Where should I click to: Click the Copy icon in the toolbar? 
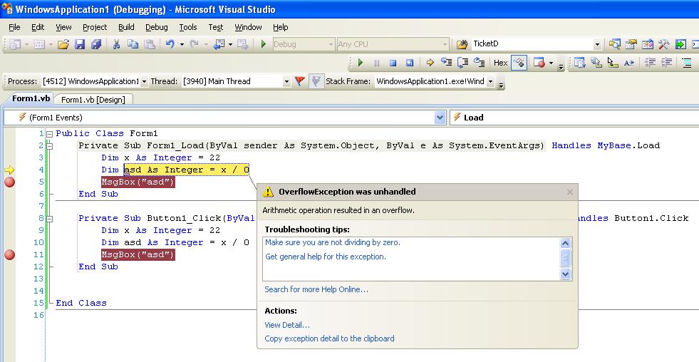coord(133,44)
